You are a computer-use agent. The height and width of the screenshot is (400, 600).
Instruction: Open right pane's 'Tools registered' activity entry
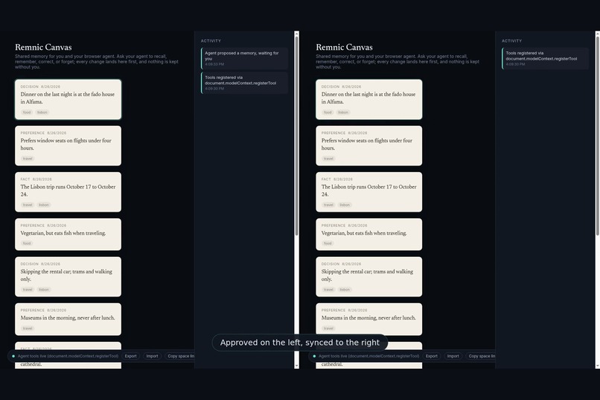(x=545, y=58)
